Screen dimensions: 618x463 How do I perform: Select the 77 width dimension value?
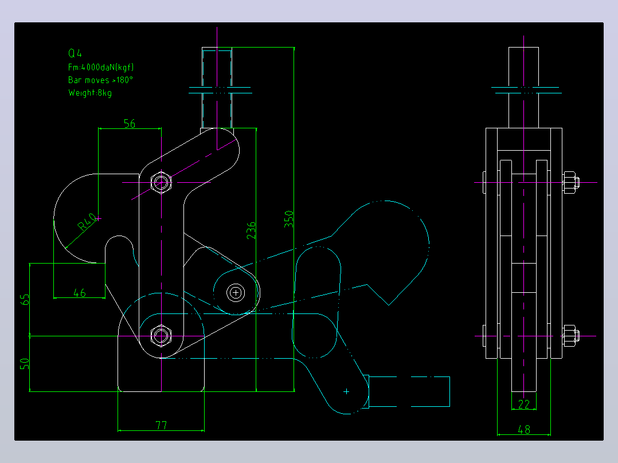point(161,426)
